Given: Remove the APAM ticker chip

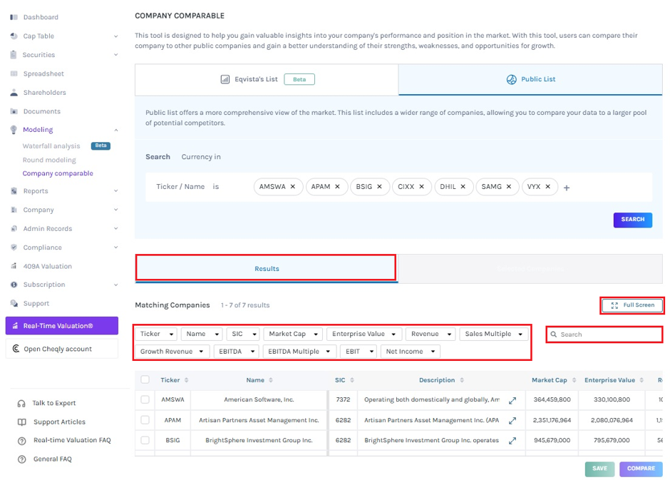Looking at the screenshot, I should pyautogui.click(x=338, y=187).
